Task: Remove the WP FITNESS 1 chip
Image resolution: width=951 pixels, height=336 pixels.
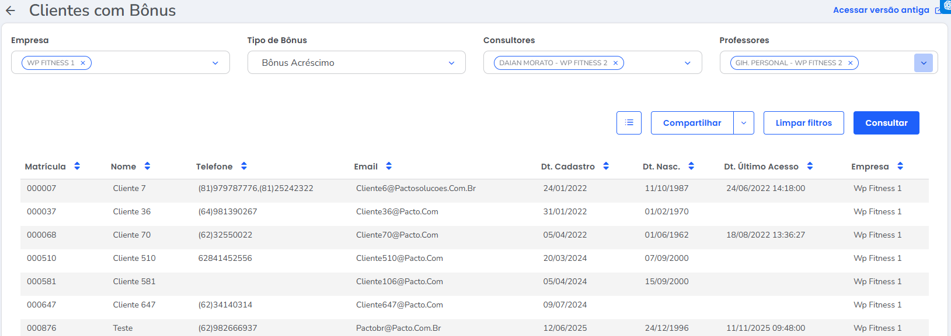Action: (83, 63)
